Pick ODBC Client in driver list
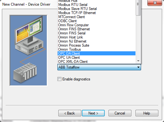This screenshot has height=122, width=164. (x=97, y=21)
